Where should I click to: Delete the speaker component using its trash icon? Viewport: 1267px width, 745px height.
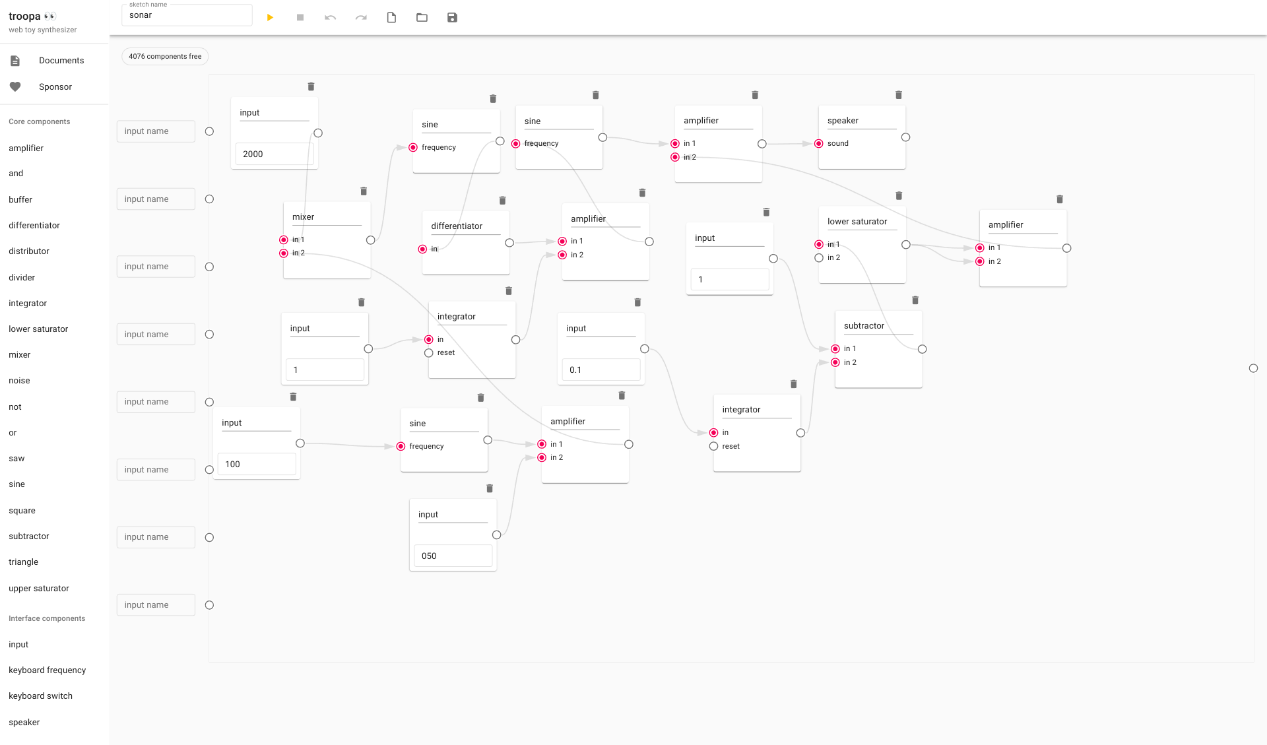[x=898, y=95]
